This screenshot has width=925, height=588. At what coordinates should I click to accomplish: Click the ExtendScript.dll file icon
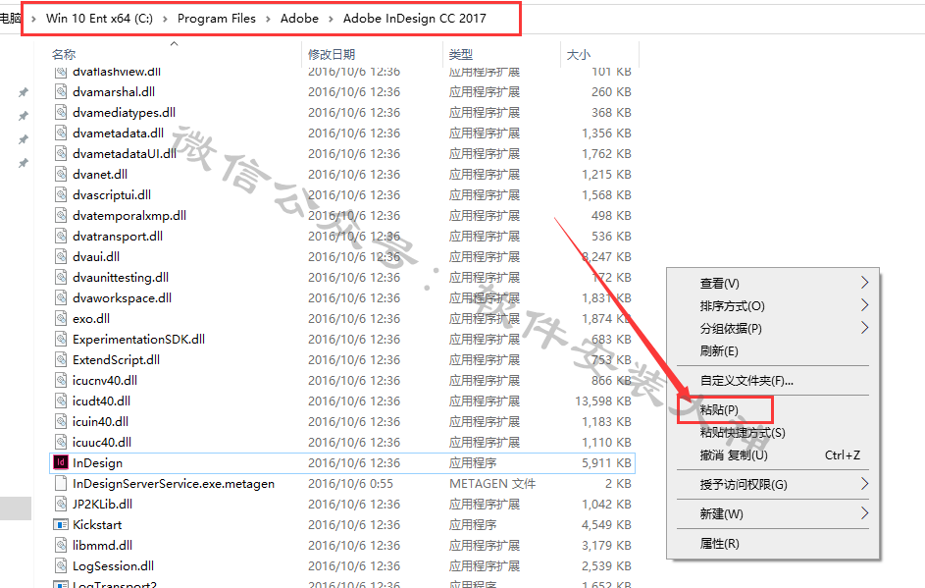tap(60, 360)
